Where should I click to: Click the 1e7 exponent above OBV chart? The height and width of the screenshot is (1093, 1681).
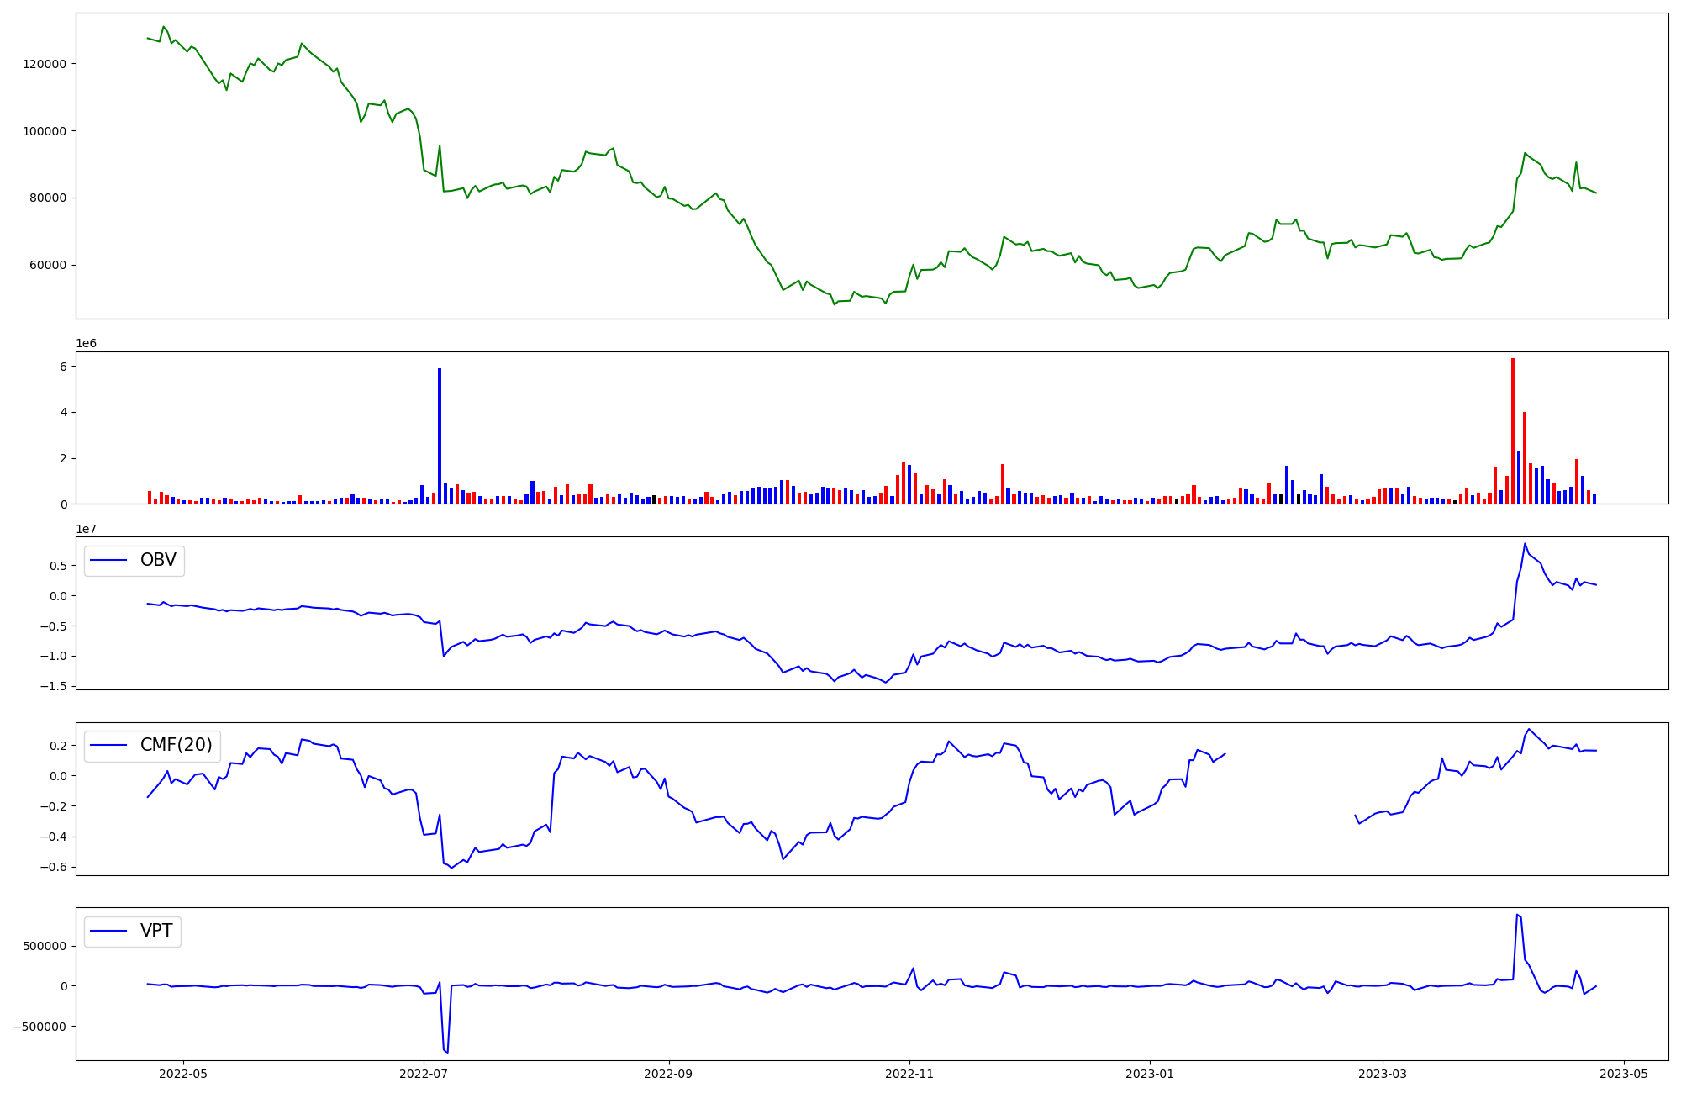coord(86,529)
